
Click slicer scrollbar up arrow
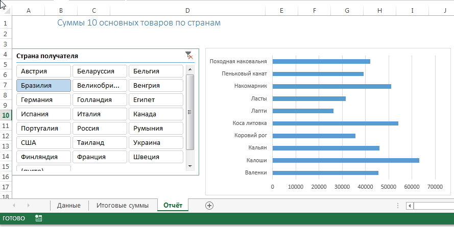click(190, 69)
